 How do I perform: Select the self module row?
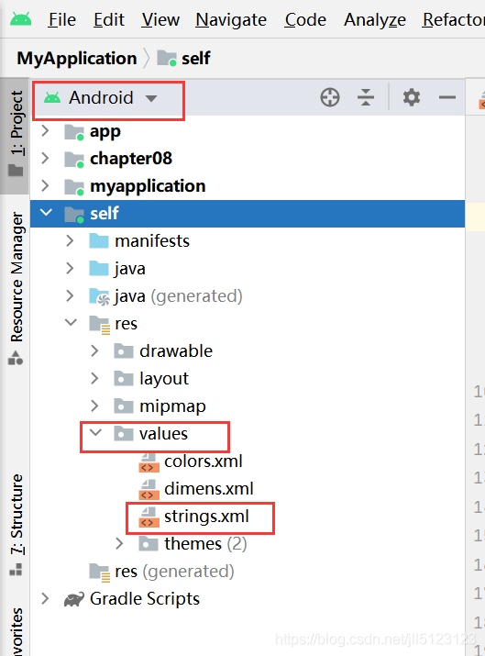[248, 214]
